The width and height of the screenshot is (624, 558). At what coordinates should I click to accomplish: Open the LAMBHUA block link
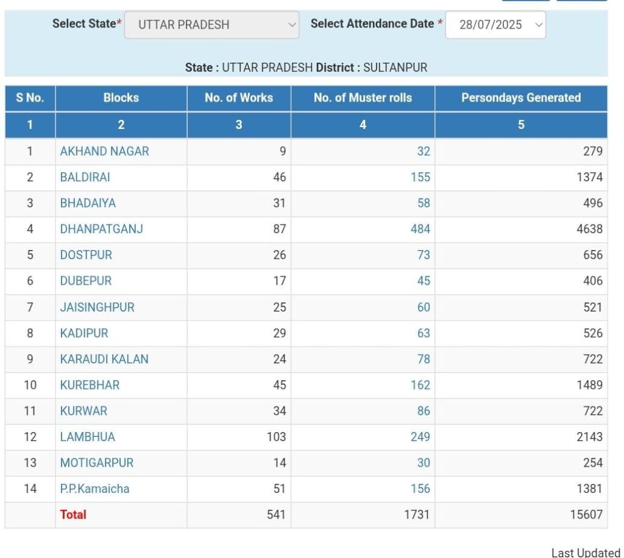[x=87, y=437]
